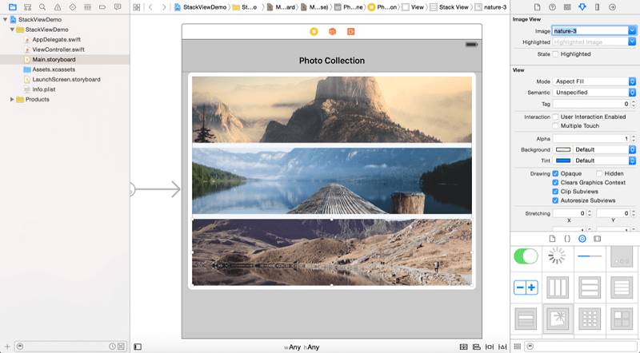
Task: Open ViewController.swift in navigator
Action: pyautogui.click(x=58, y=50)
